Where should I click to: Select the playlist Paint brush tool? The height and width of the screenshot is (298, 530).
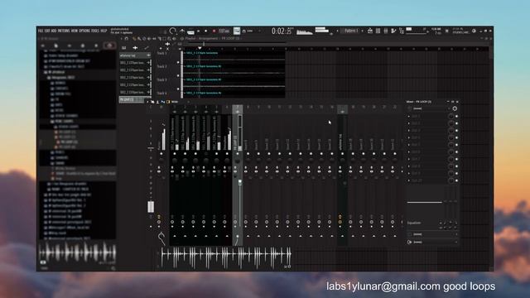coord(138,39)
